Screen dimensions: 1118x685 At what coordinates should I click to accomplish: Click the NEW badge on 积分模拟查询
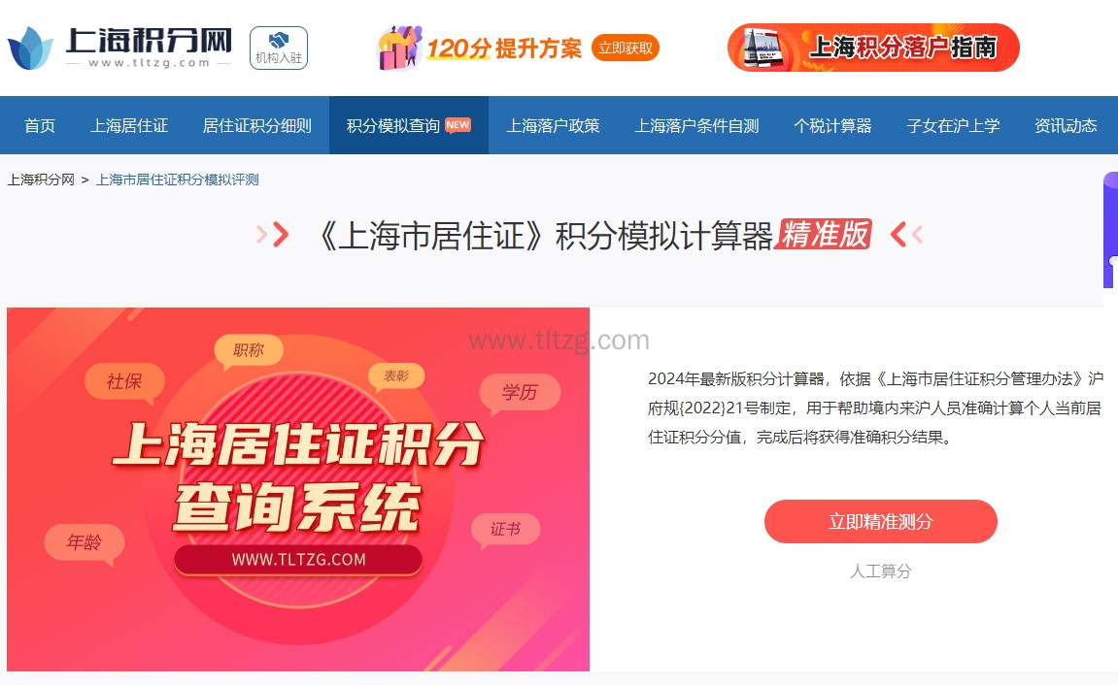click(457, 124)
